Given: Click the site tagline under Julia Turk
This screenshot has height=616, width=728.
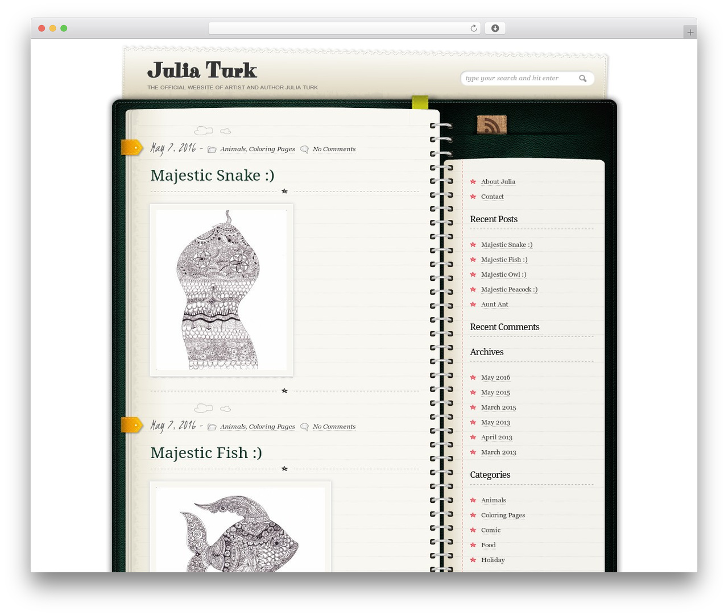Looking at the screenshot, I should 233,88.
